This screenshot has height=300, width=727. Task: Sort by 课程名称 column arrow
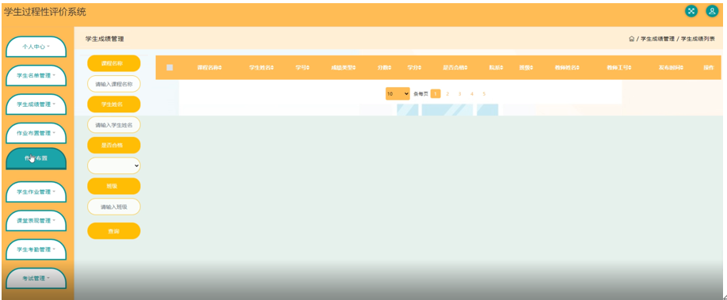pos(220,68)
